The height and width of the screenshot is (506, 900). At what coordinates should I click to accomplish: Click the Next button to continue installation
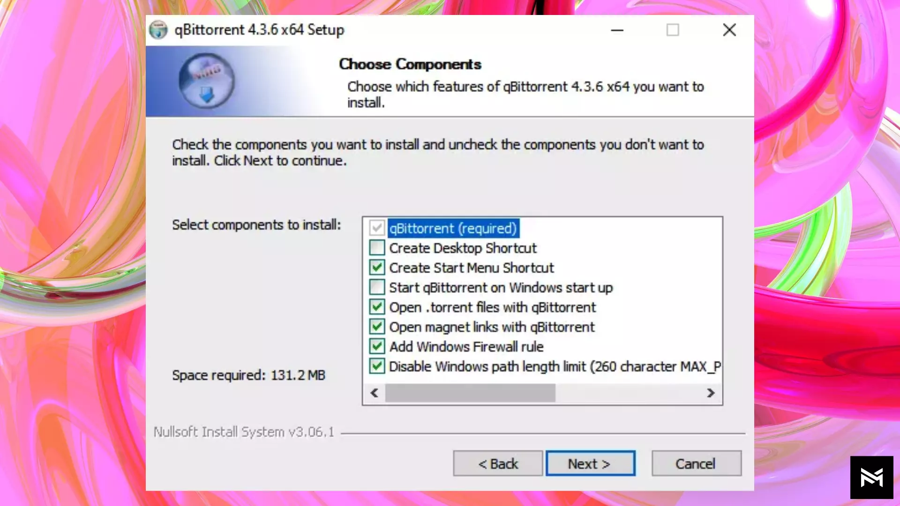pos(589,464)
